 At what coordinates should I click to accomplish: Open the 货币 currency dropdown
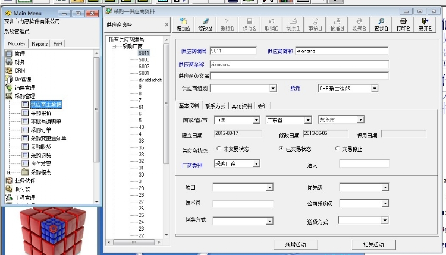[374, 88]
